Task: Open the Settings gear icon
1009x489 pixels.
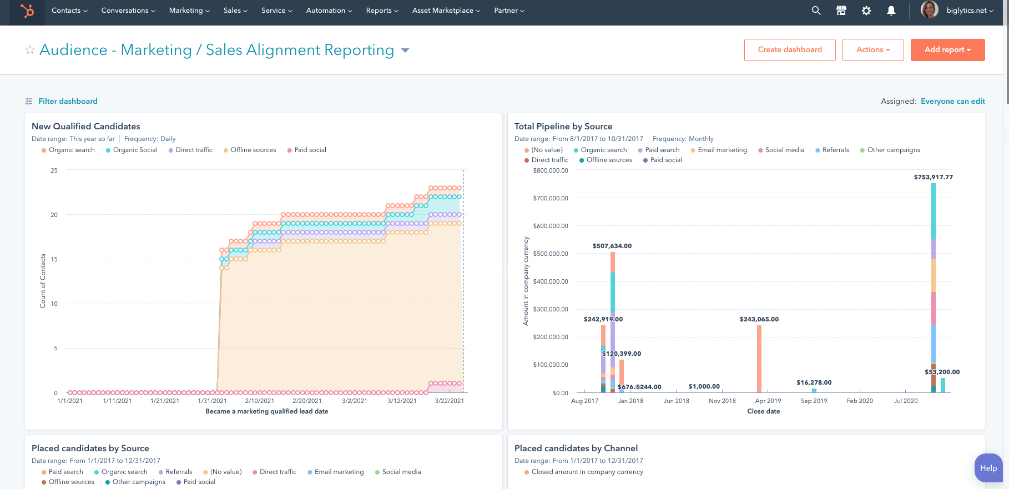Action: [x=866, y=11]
